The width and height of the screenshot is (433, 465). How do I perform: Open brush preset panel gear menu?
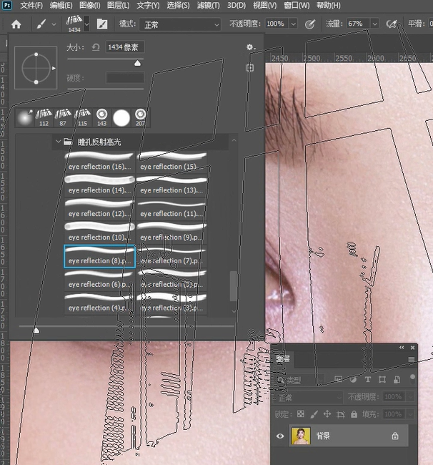click(250, 47)
